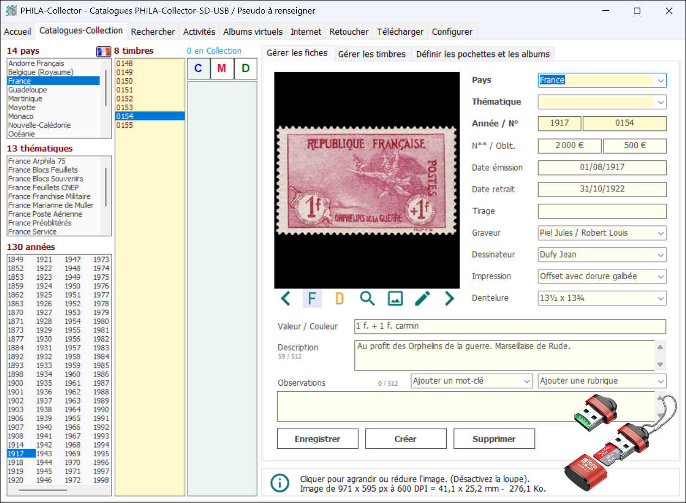The image size is (686, 503).
Task: Click the Description text area
Action: tap(504, 355)
